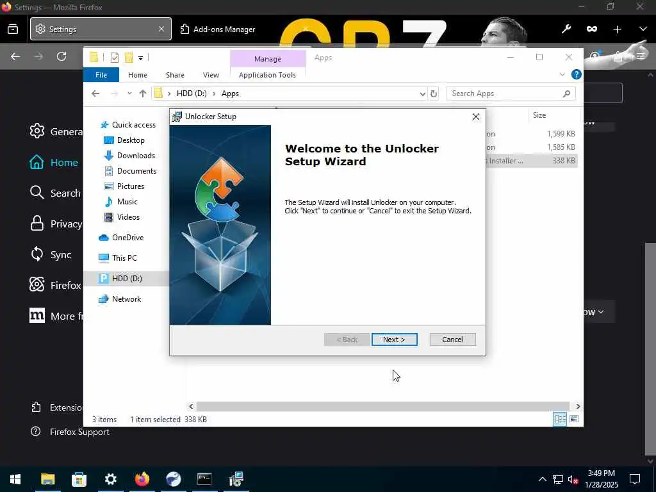This screenshot has width=656, height=492.
Task: Show hidden system tray icons
Action: (542, 479)
